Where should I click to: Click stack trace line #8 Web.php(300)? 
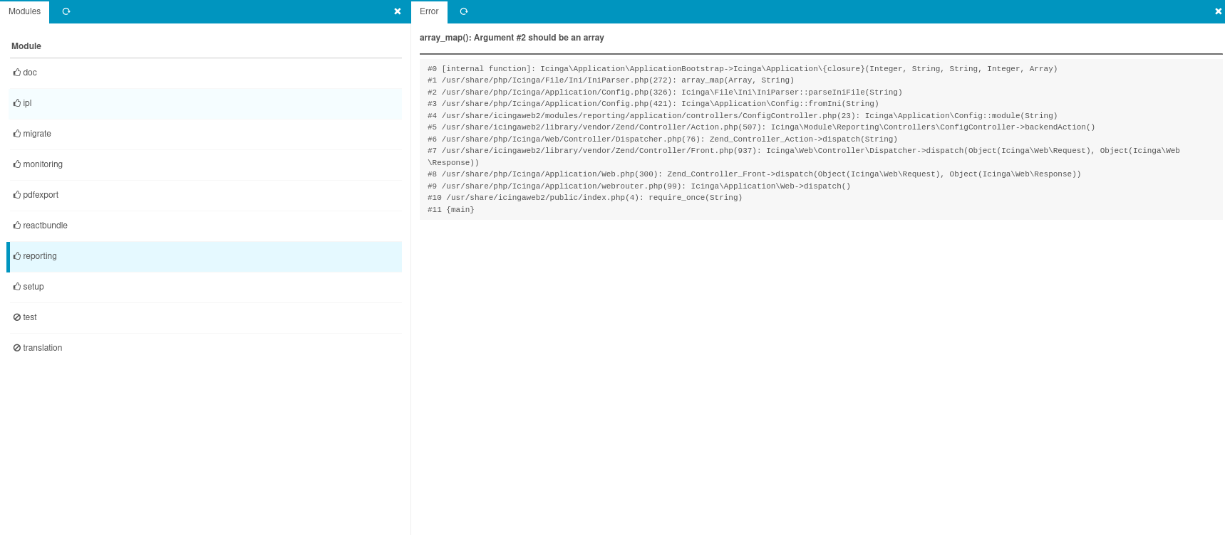click(x=755, y=174)
